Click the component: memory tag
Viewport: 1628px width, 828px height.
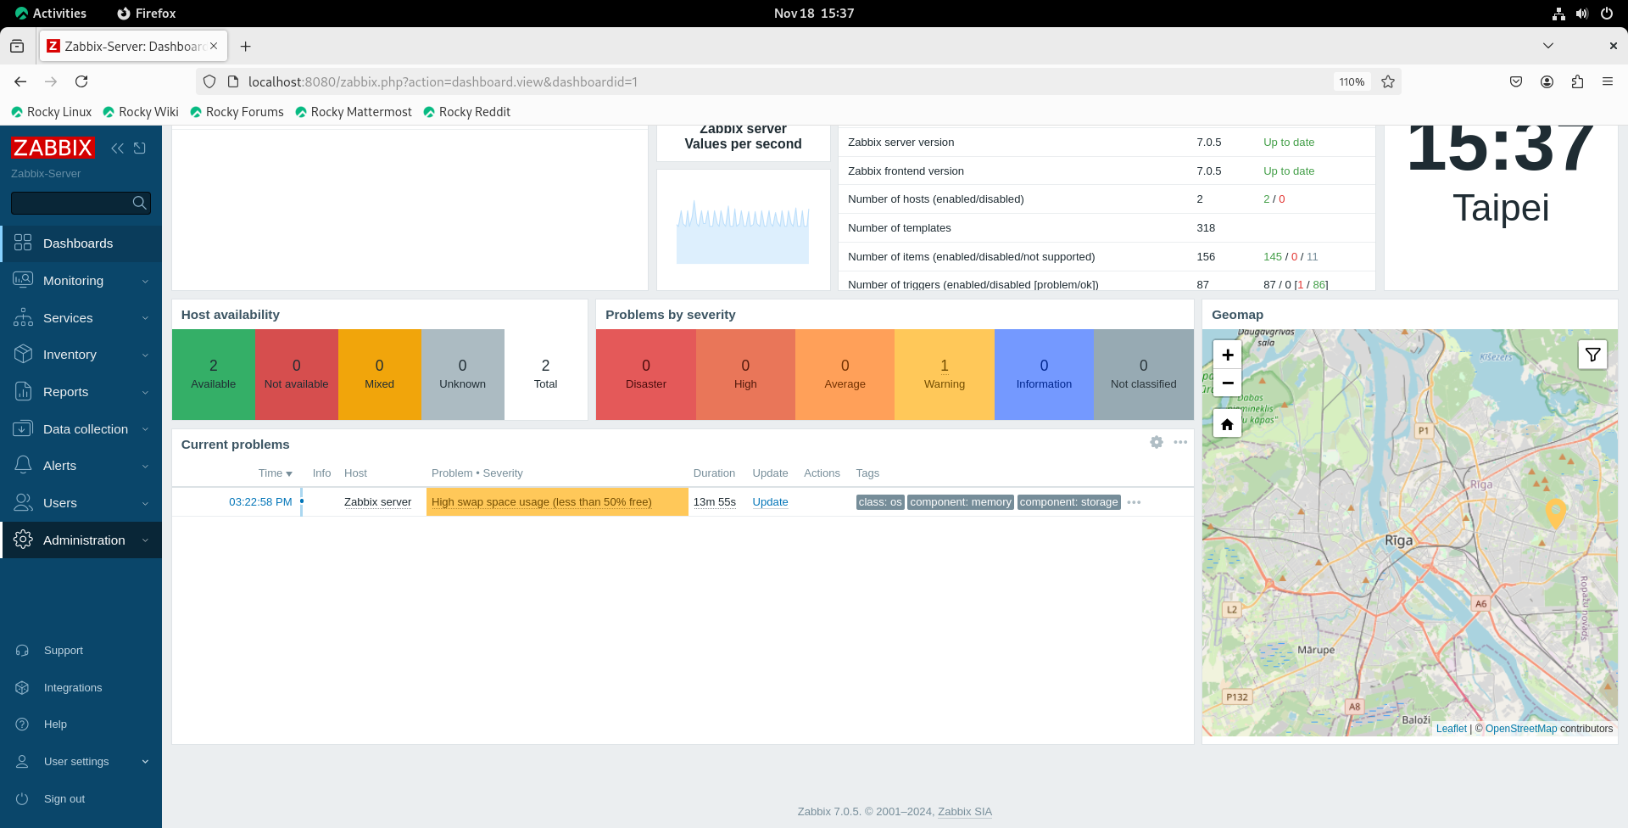tap(961, 502)
